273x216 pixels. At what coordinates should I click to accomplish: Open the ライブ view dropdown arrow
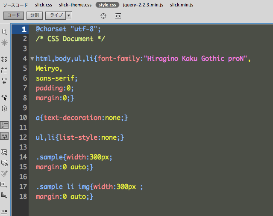(x=69, y=15)
